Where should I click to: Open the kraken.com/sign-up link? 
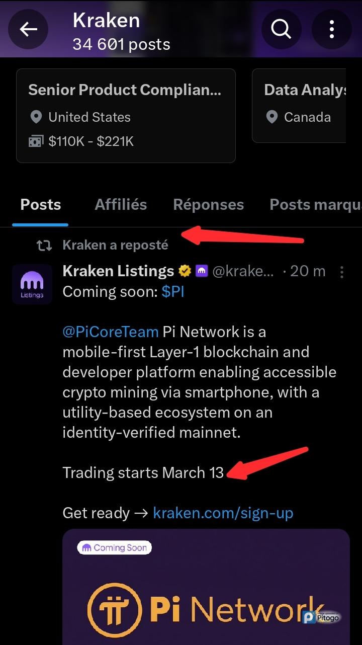click(x=223, y=513)
